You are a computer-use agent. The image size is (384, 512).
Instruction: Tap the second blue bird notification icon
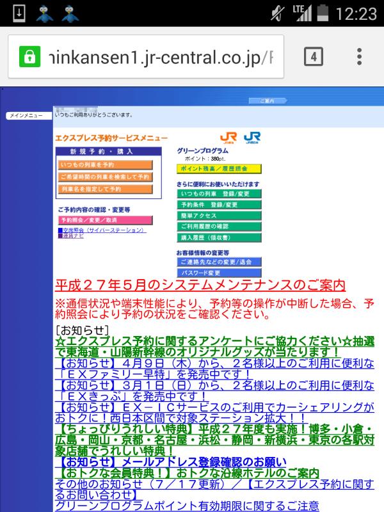[x=70, y=13]
